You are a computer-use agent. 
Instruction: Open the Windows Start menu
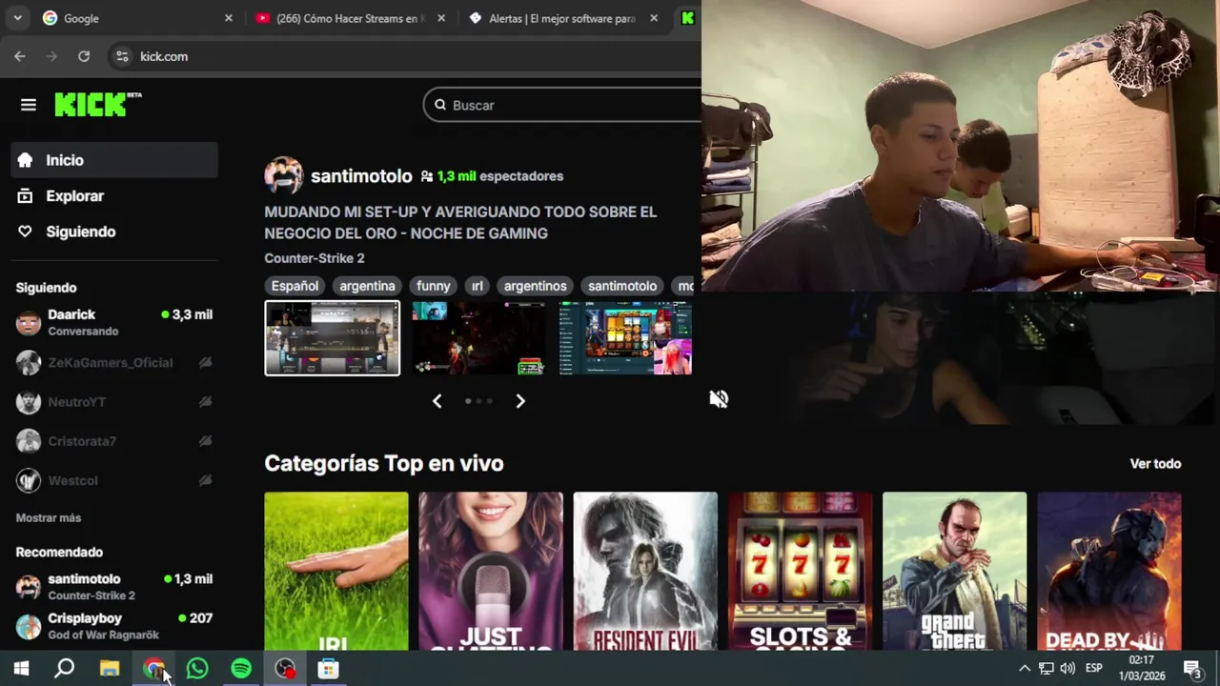pos(21,669)
